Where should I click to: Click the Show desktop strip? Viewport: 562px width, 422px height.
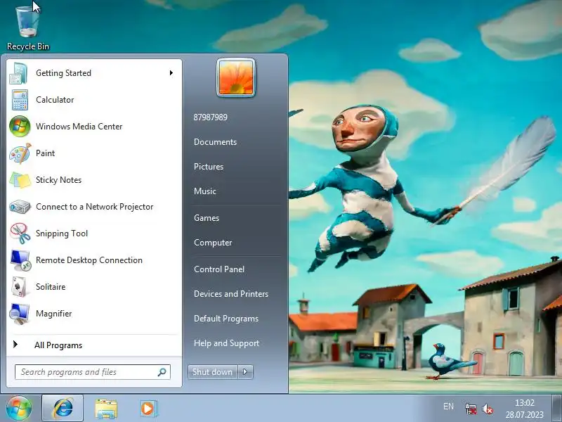point(557,408)
